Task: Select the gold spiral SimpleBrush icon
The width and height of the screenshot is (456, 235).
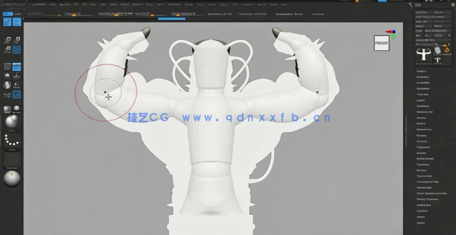Action: 446,49
